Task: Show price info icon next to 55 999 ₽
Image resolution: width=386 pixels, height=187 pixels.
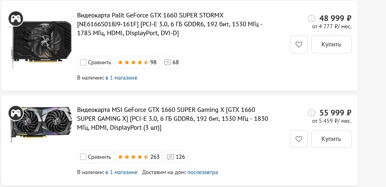Action: pyautogui.click(x=312, y=113)
